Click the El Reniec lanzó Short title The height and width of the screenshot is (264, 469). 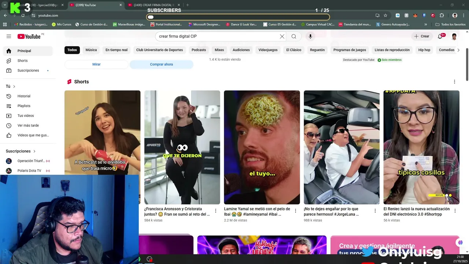417,212
